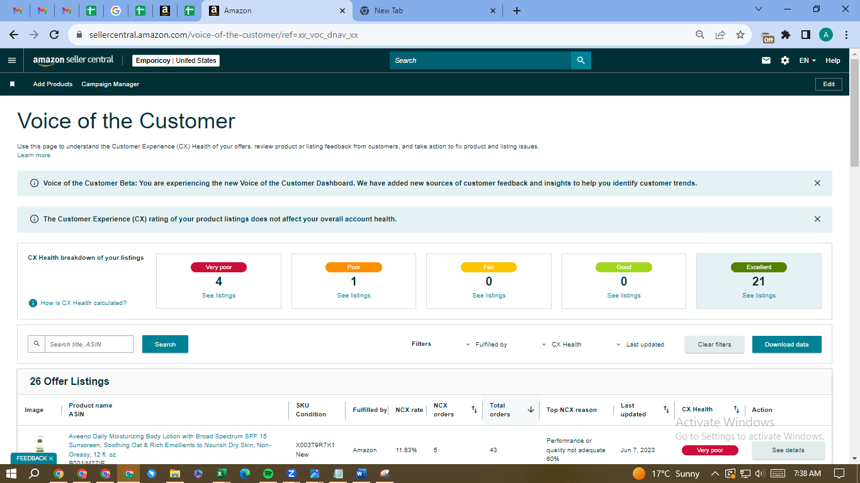Open Campaign Manager from the navigation bar
Screen dimensions: 860x483
tap(110, 84)
